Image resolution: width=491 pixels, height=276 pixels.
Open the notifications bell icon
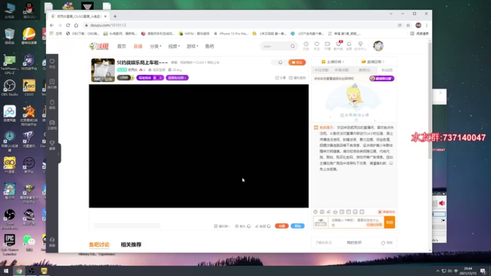tap(349, 45)
